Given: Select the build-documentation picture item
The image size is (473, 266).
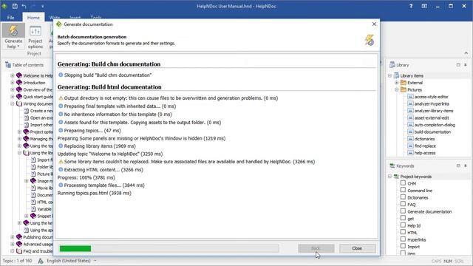Looking at the screenshot, I should (x=432, y=132).
